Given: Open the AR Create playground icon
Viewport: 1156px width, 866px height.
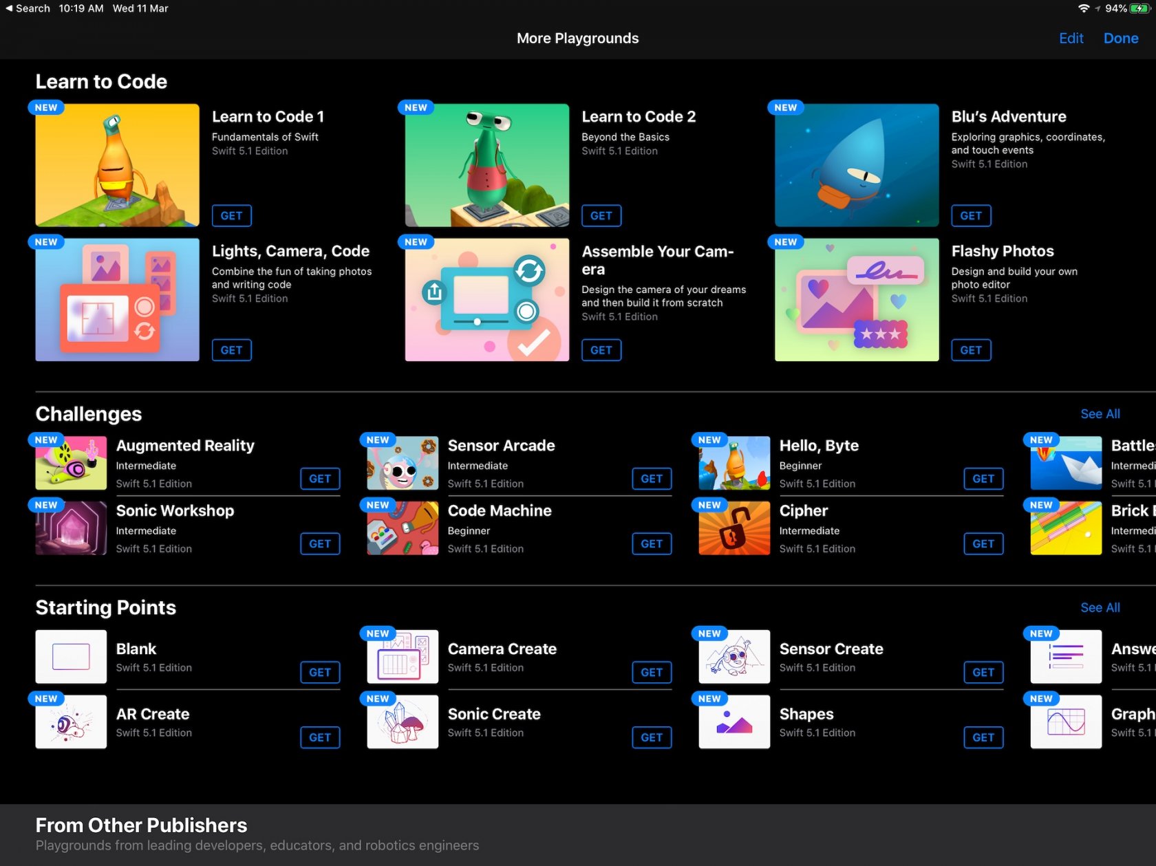Looking at the screenshot, I should pos(70,722).
